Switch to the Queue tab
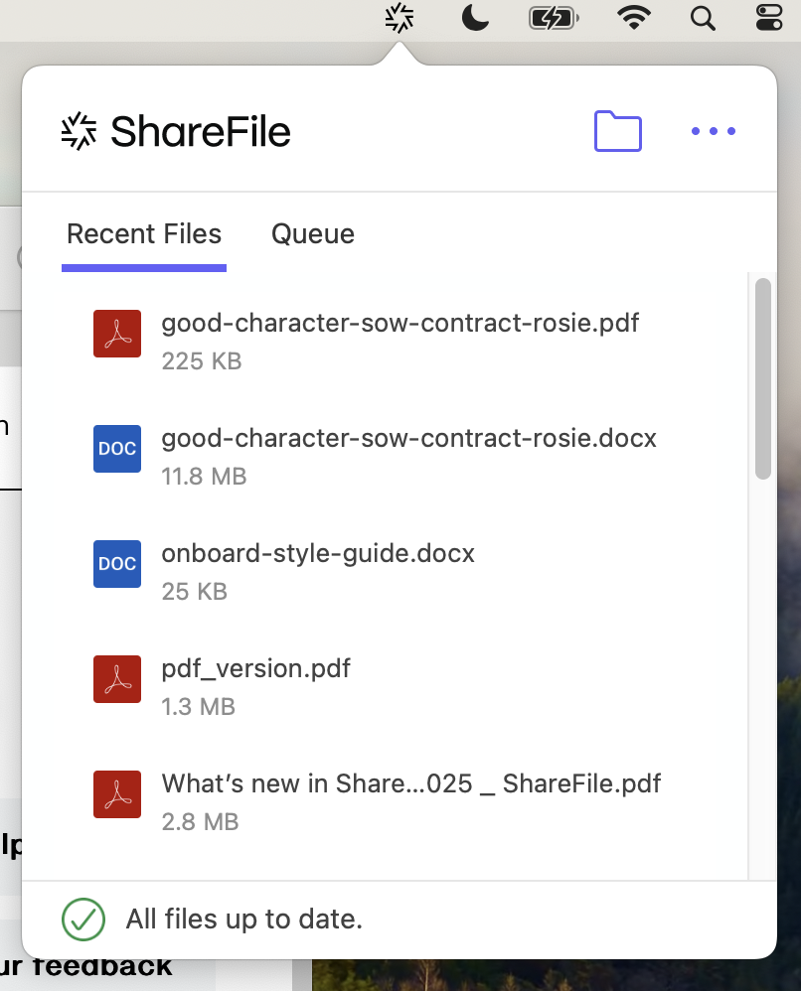 click(313, 234)
